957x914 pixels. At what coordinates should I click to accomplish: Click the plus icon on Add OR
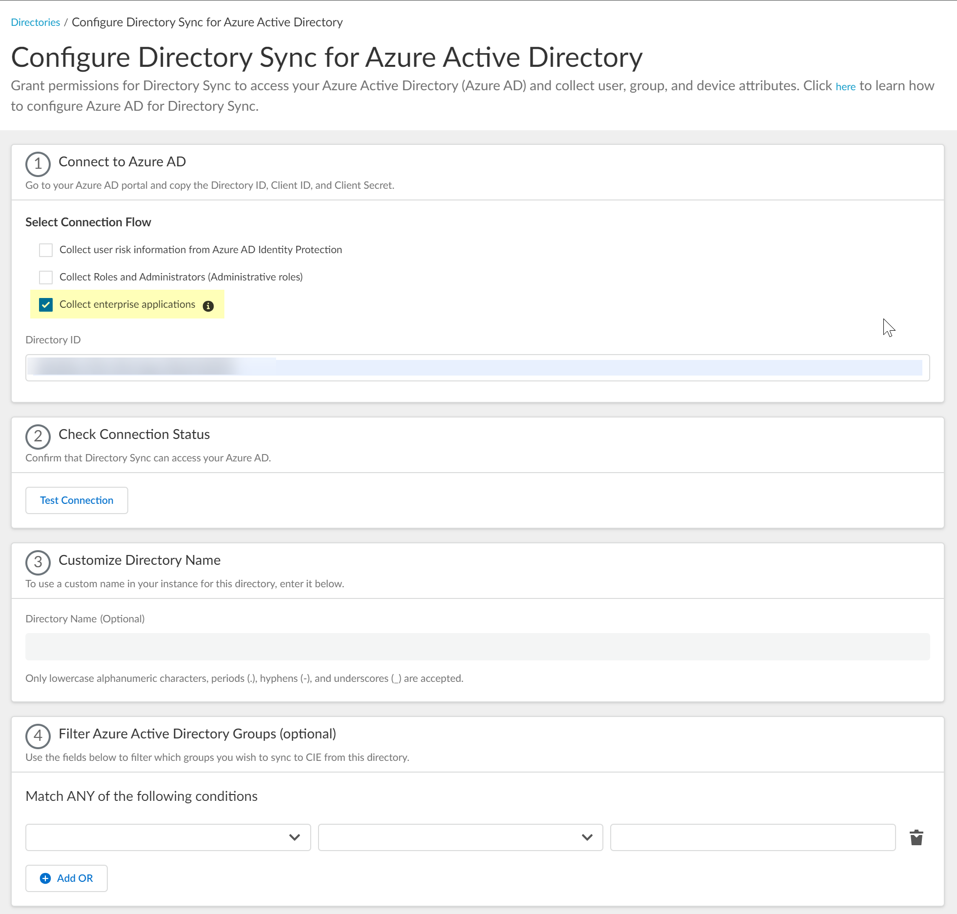[45, 878]
